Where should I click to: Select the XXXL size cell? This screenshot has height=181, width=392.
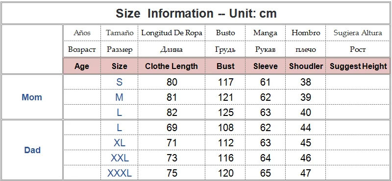pyautogui.click(x=120, y=173)
